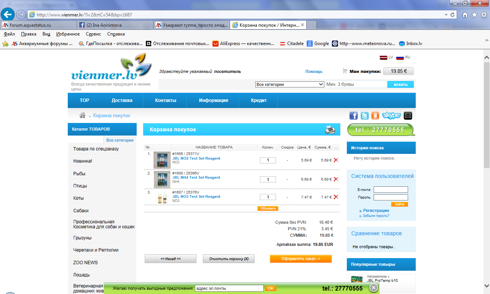Remove JBL NH4 Test Set from cart
Viewport: 490px width, 294px height.
[336, 179]
